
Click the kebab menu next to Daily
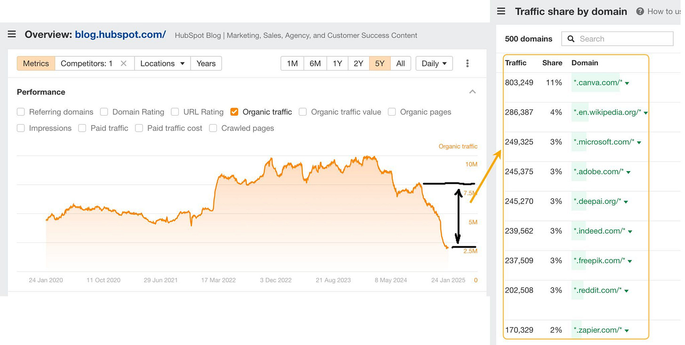click(467, 63)
